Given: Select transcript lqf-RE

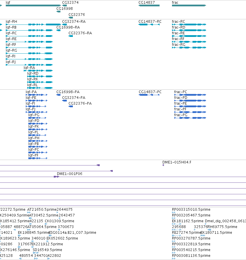Looking at the screenshot, I should tap(29, 42).
